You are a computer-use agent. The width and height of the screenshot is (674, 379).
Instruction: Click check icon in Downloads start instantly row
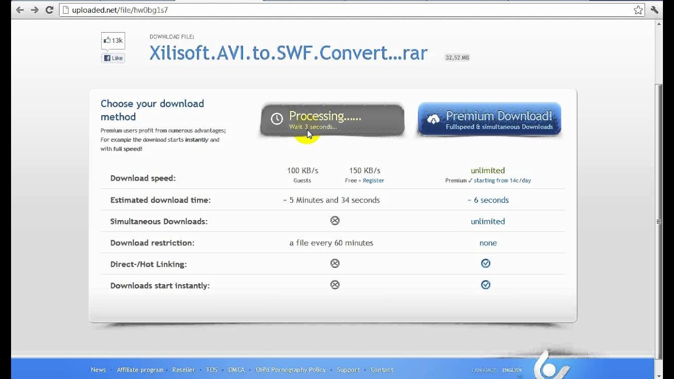coord(485,285)
